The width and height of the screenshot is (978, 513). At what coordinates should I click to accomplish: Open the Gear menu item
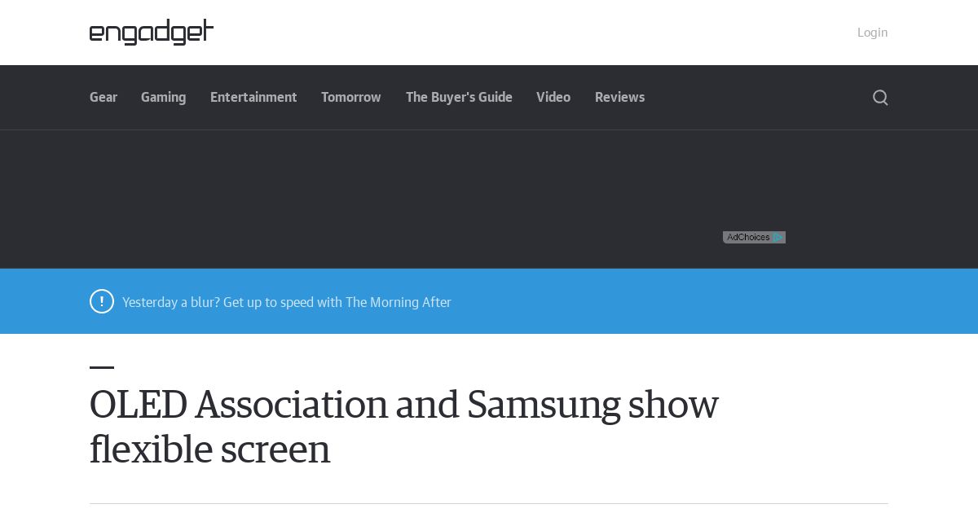(x=104, y=98)
